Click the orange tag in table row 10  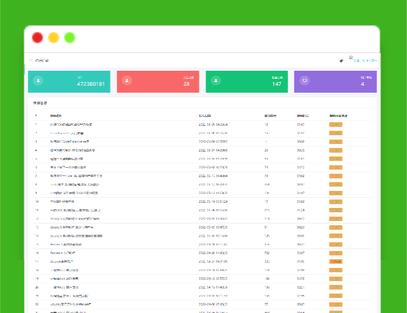coord(336,202)
